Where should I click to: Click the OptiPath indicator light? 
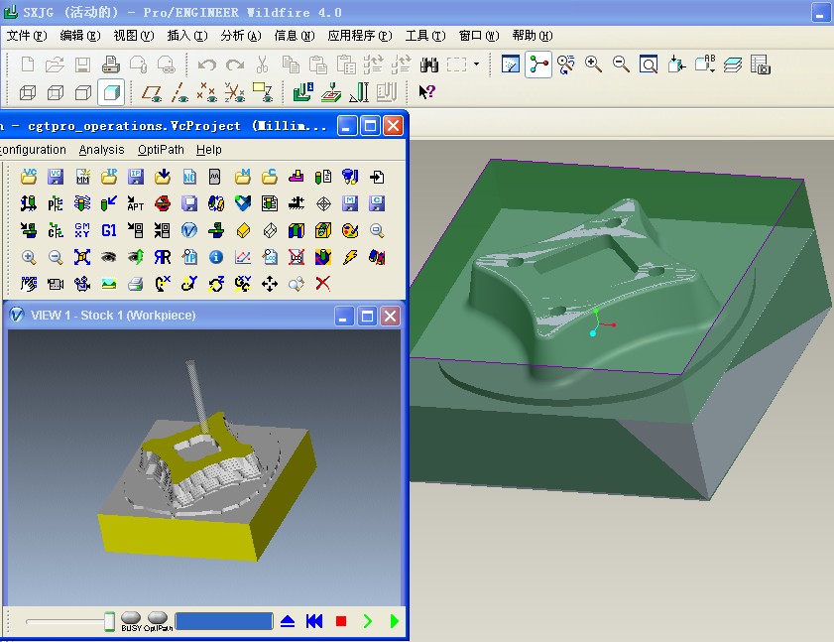click(158, 617)
